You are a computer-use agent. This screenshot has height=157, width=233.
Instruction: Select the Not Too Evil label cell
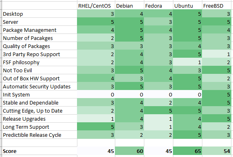point(40,70)
